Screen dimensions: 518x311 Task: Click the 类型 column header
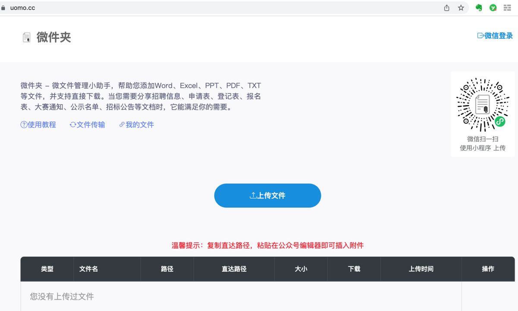(x=47, y=269)
